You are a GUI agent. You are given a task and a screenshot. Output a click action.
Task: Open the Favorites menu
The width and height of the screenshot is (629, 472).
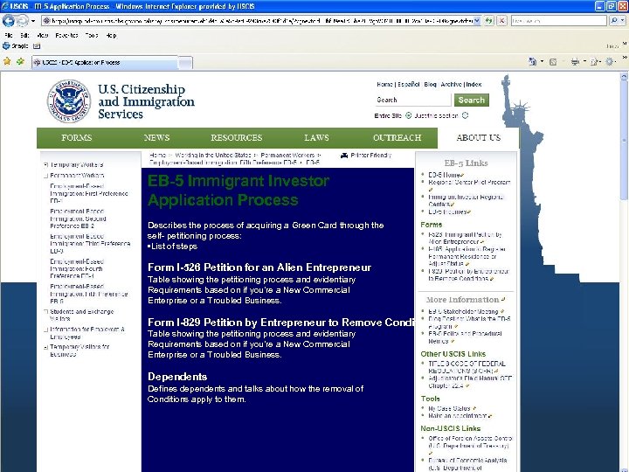point(66,35)
